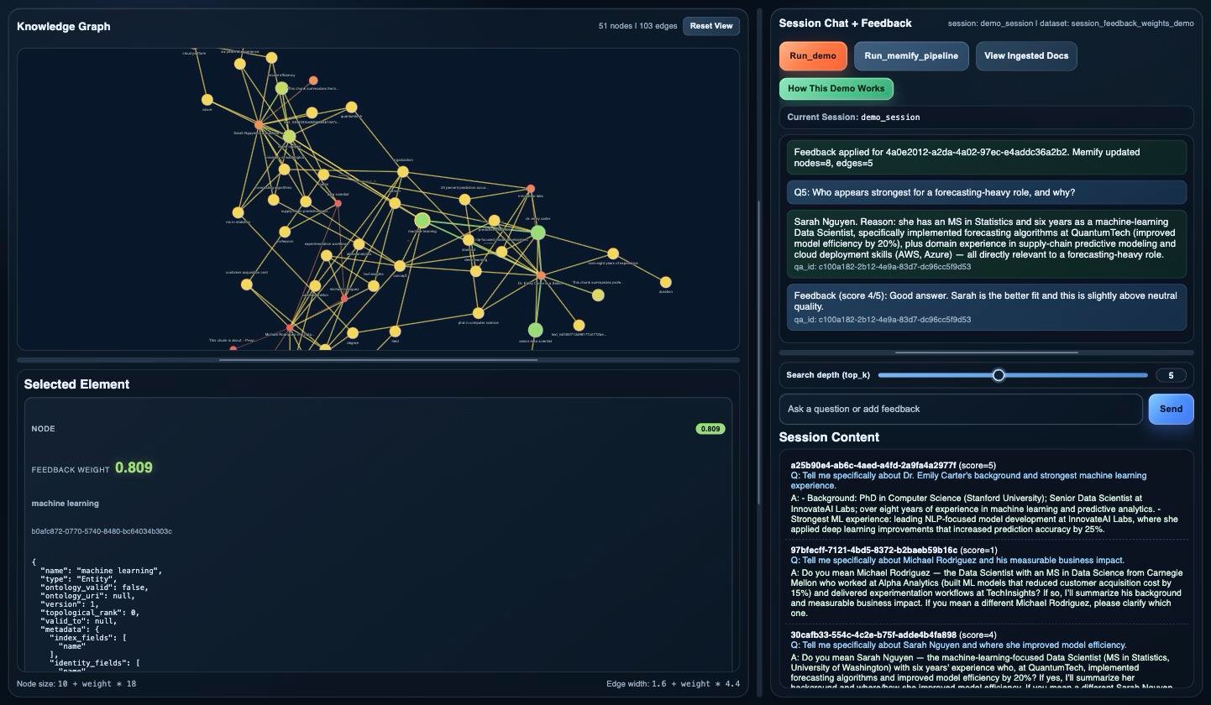Launch Run_memify_pipeline
This screenshot has height=705, width=1211.
pyautogui.click(x=911, y=56)
